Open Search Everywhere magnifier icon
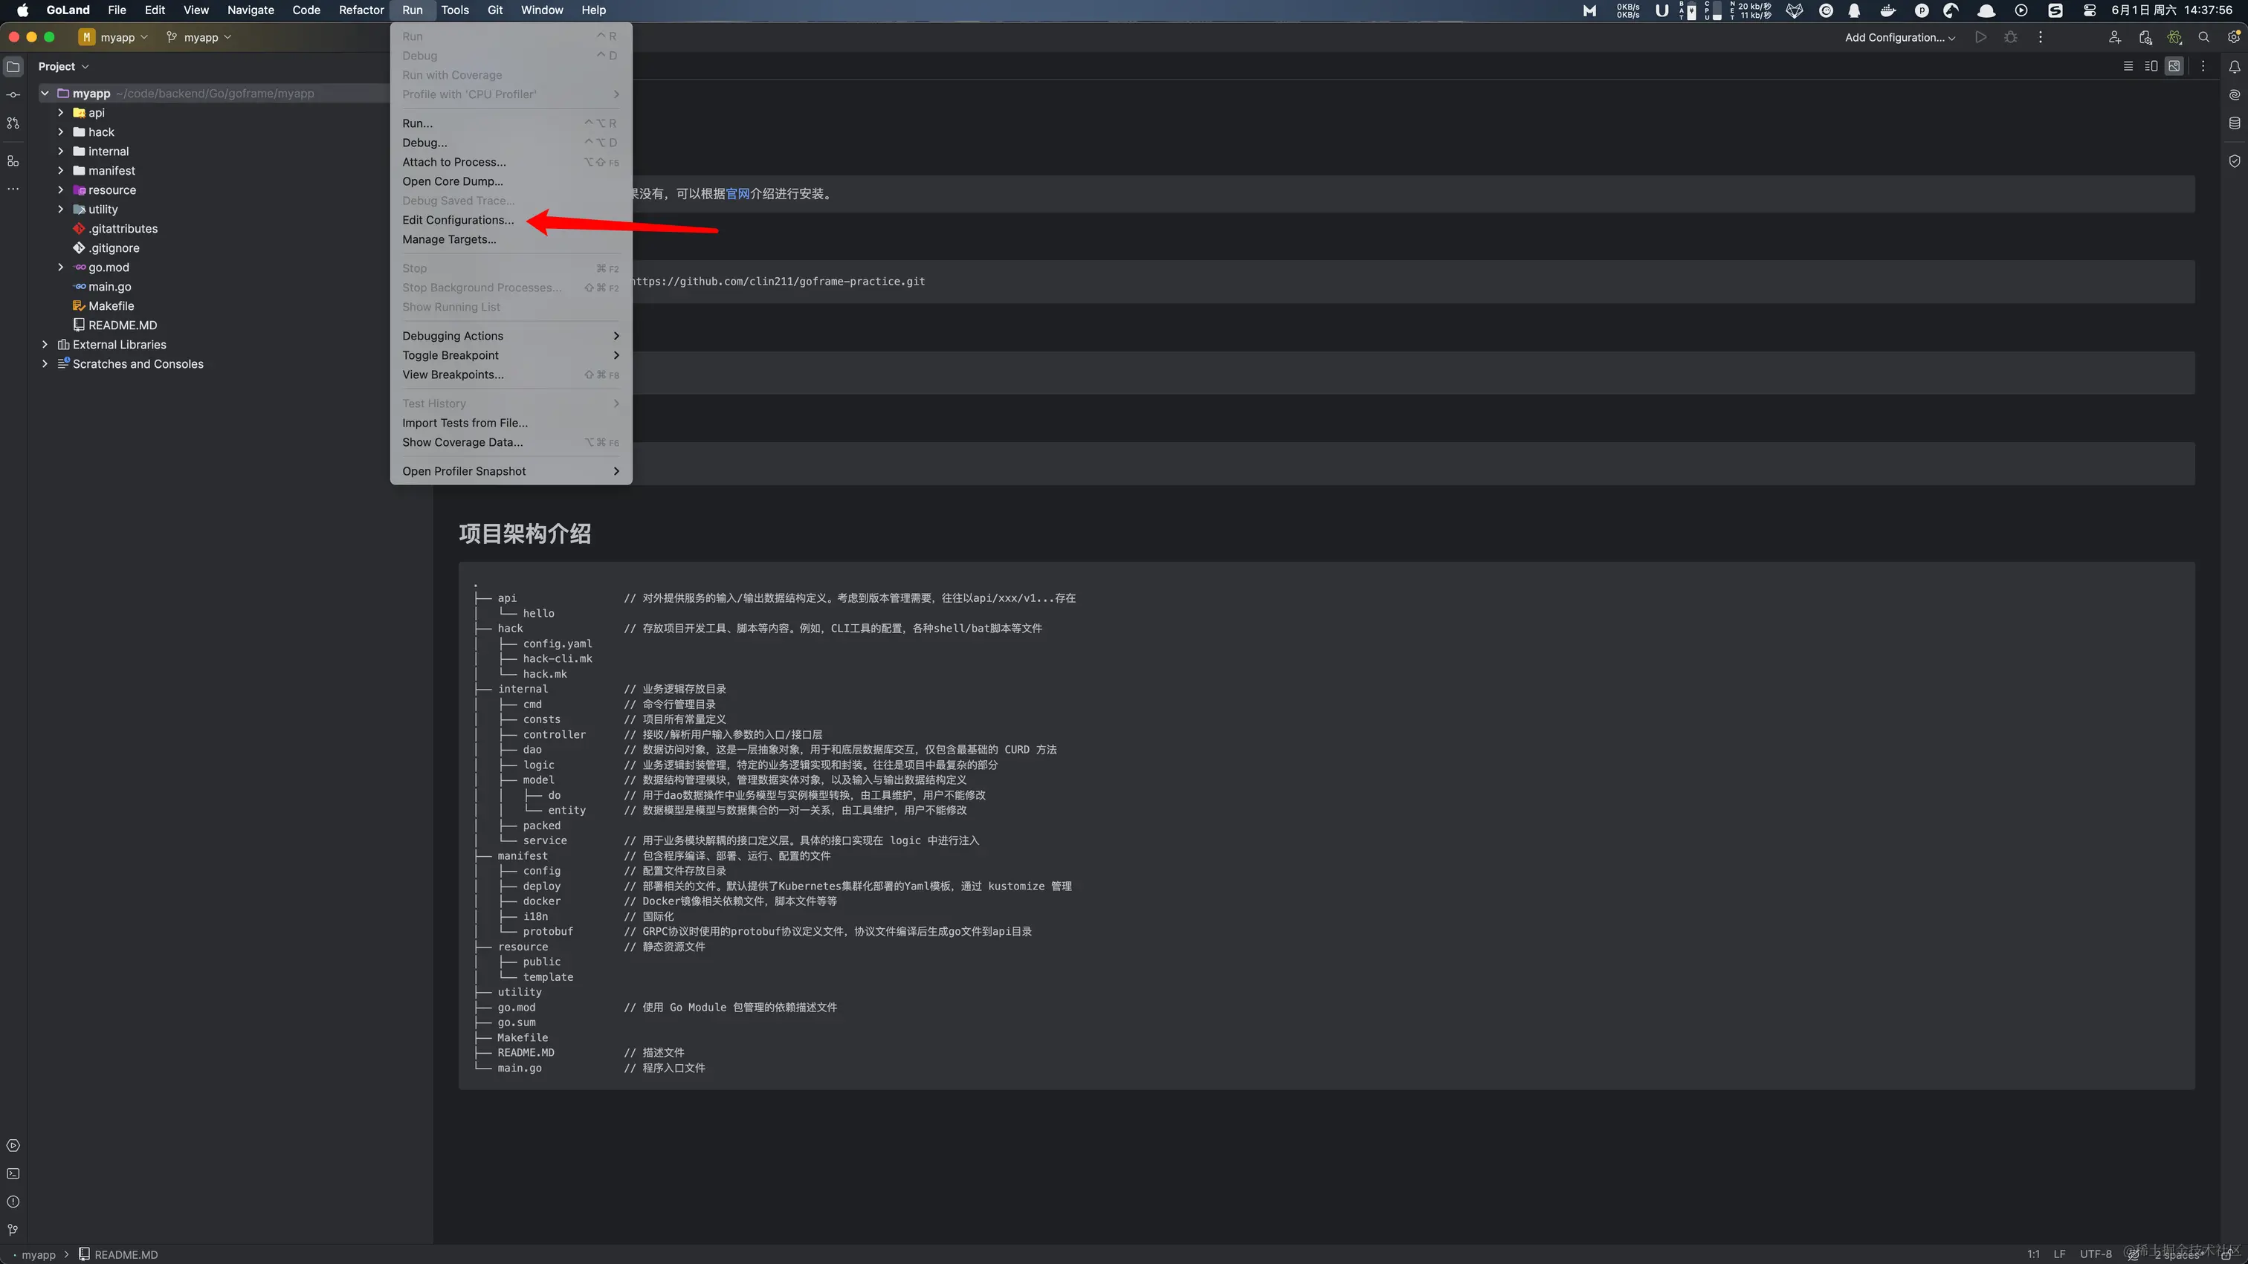2248x1264 pixels. coord(2204,37)
